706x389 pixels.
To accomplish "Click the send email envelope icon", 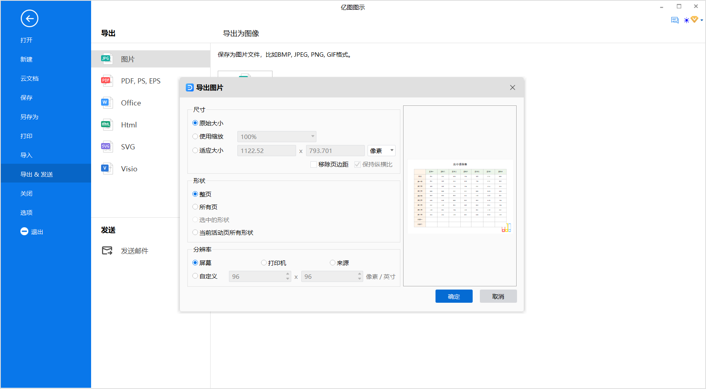I will (107, 250).
